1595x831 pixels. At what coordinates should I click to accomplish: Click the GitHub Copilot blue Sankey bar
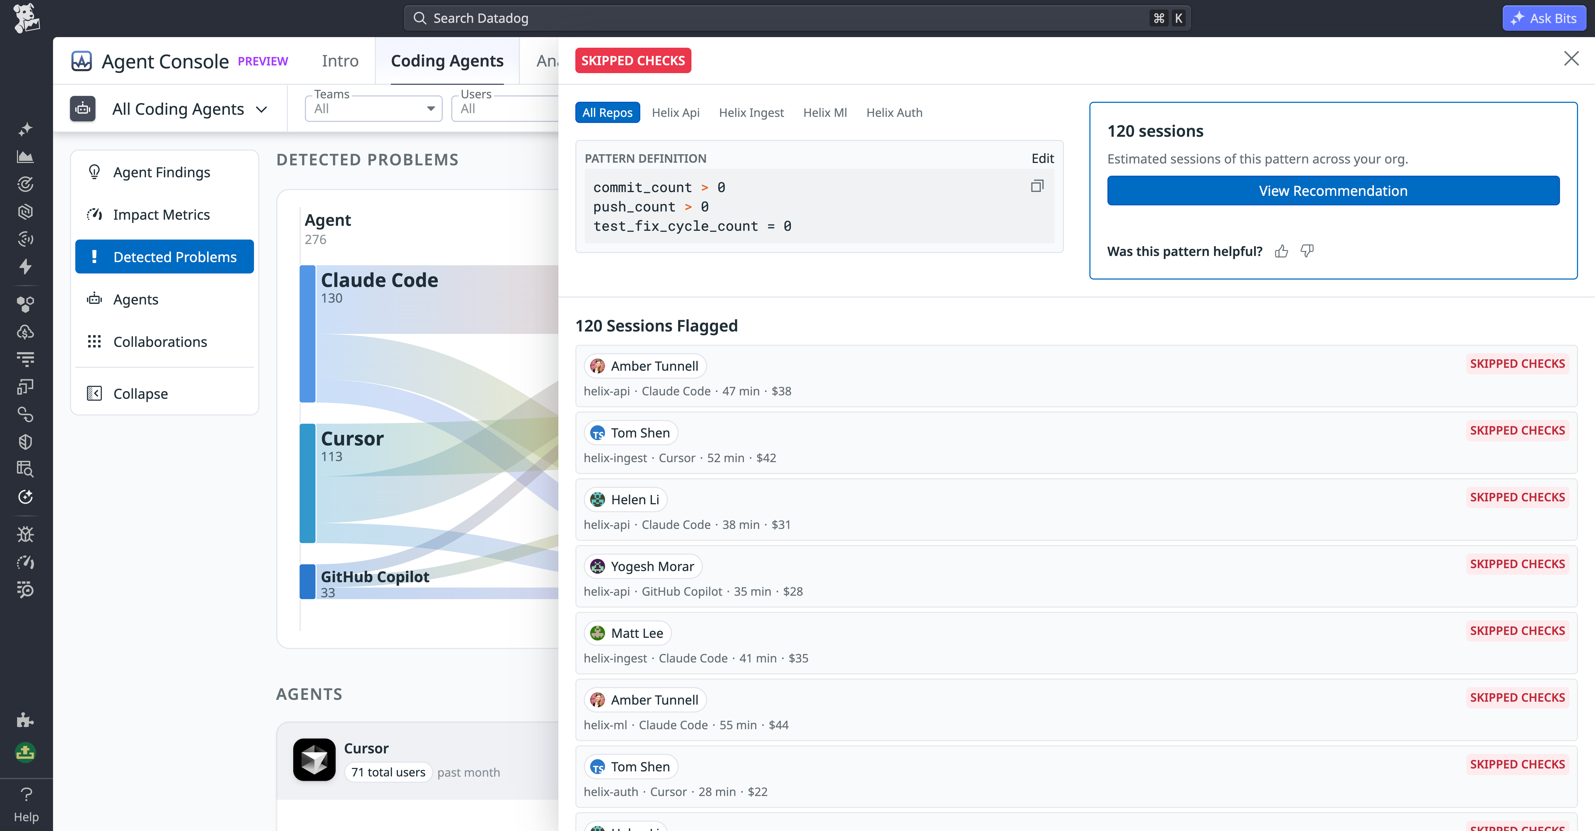(308, 582)
